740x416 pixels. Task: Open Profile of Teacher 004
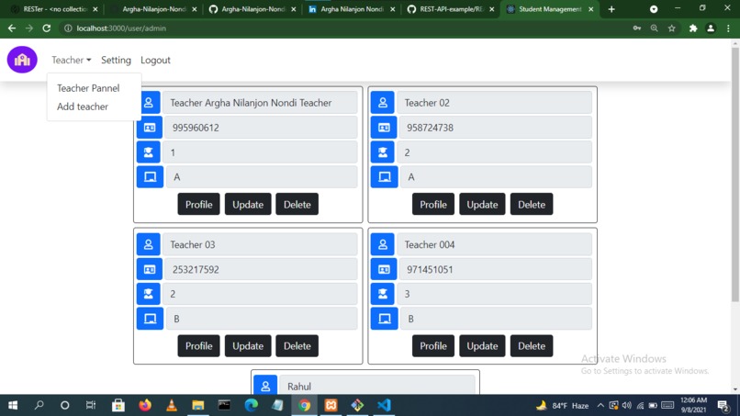coord(433,345)
